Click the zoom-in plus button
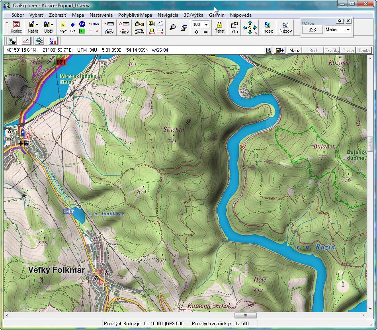Viewport: 377px width, 330px height. 196,32
